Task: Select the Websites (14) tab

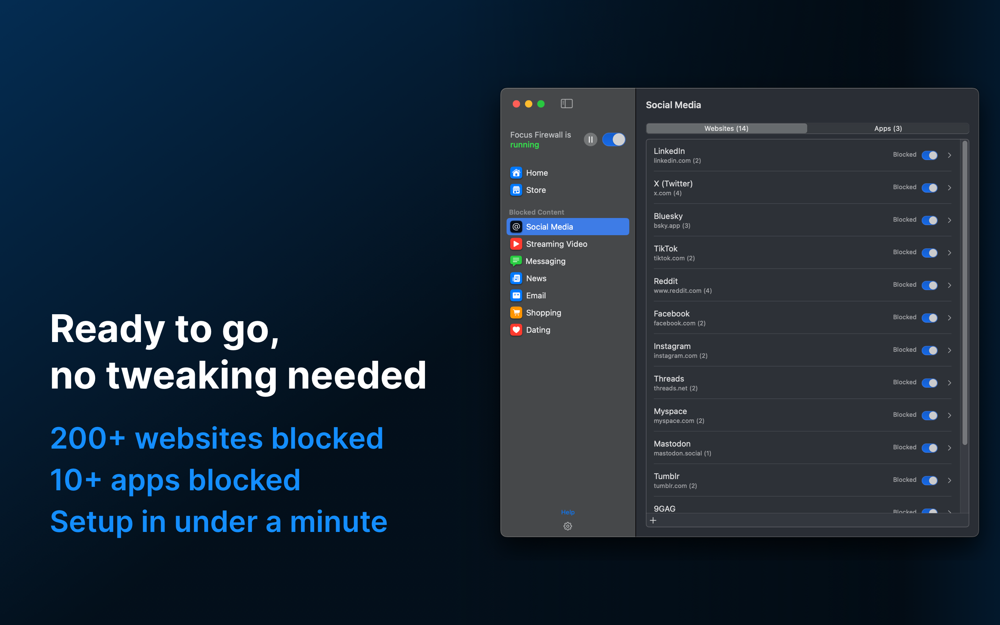Action: click(726, 128)
